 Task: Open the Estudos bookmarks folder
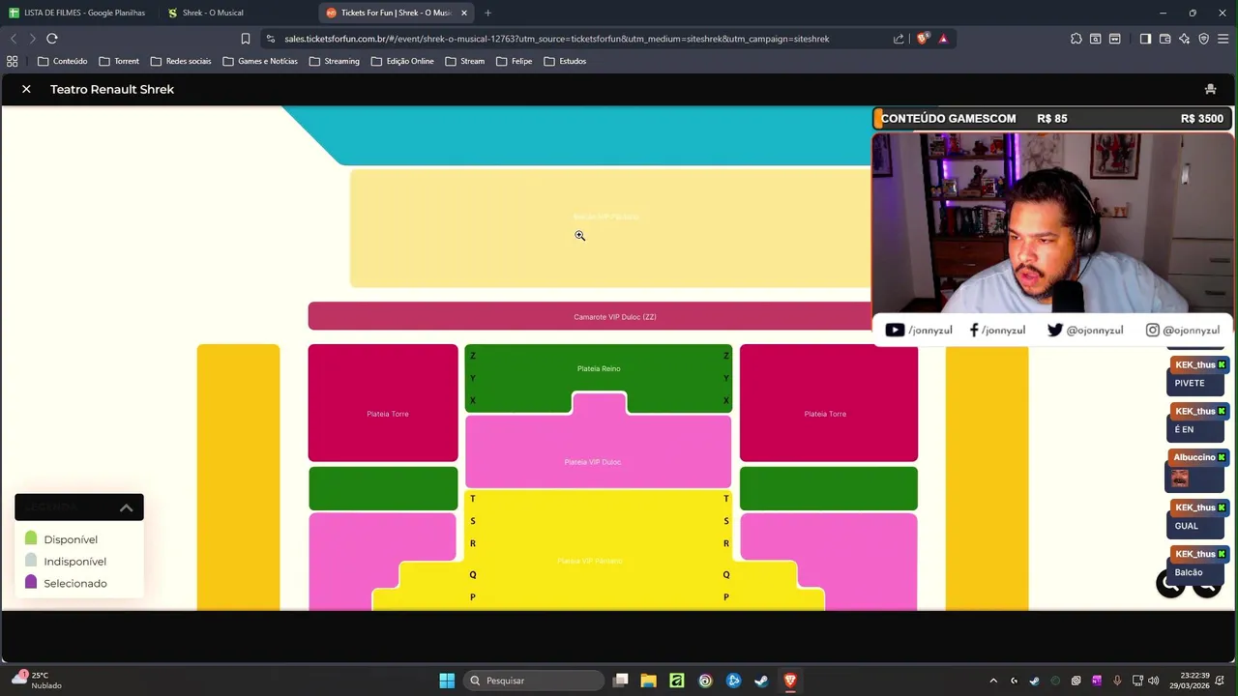point(565,61)
